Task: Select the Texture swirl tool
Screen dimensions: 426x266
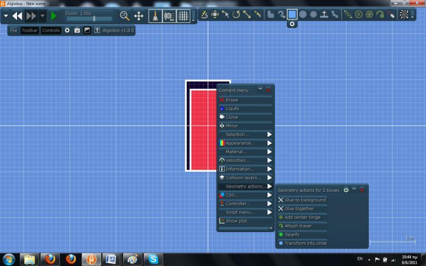Action: (404, 14)
